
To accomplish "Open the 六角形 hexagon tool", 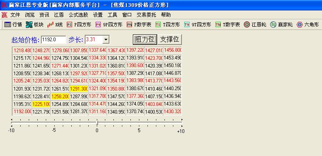I will 308,25.
